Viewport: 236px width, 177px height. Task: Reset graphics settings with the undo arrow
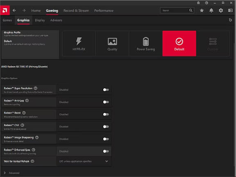230,20
